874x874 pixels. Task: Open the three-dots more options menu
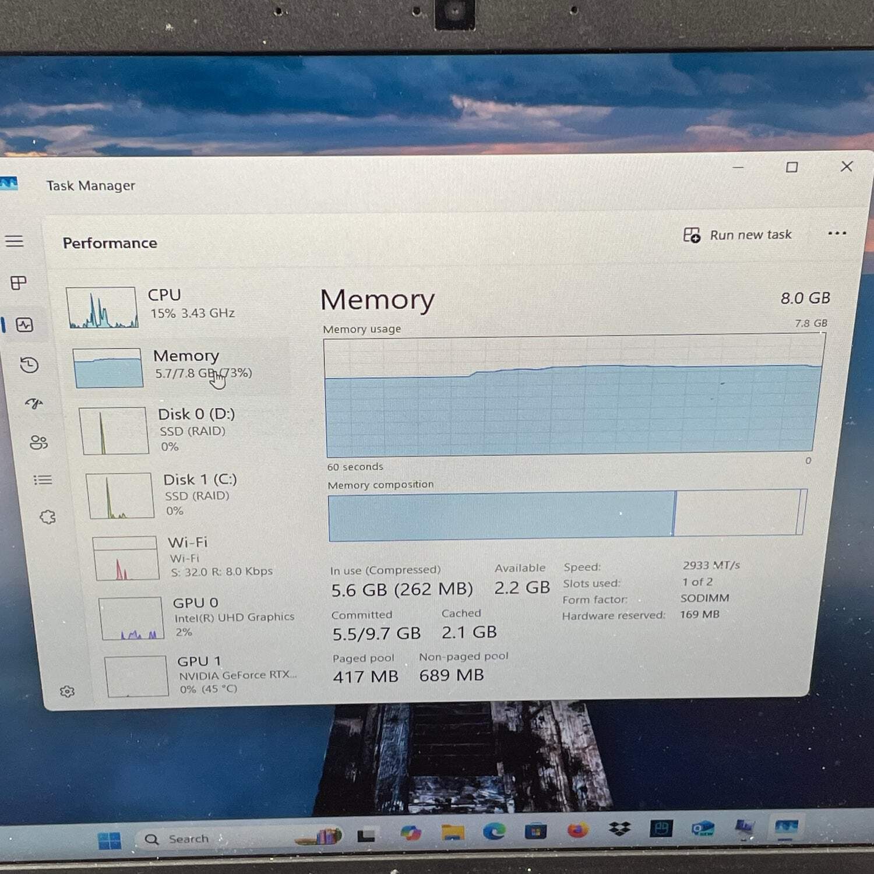click(837, 233)
